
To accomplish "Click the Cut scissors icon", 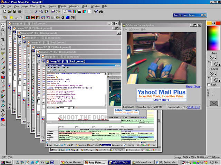I will tap(36, 11).
